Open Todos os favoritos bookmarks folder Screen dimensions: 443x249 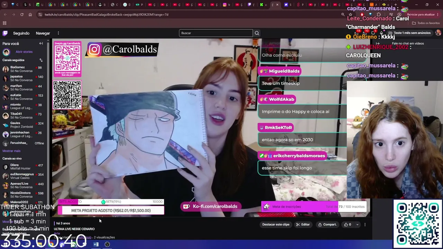click(x=426, y=23)
